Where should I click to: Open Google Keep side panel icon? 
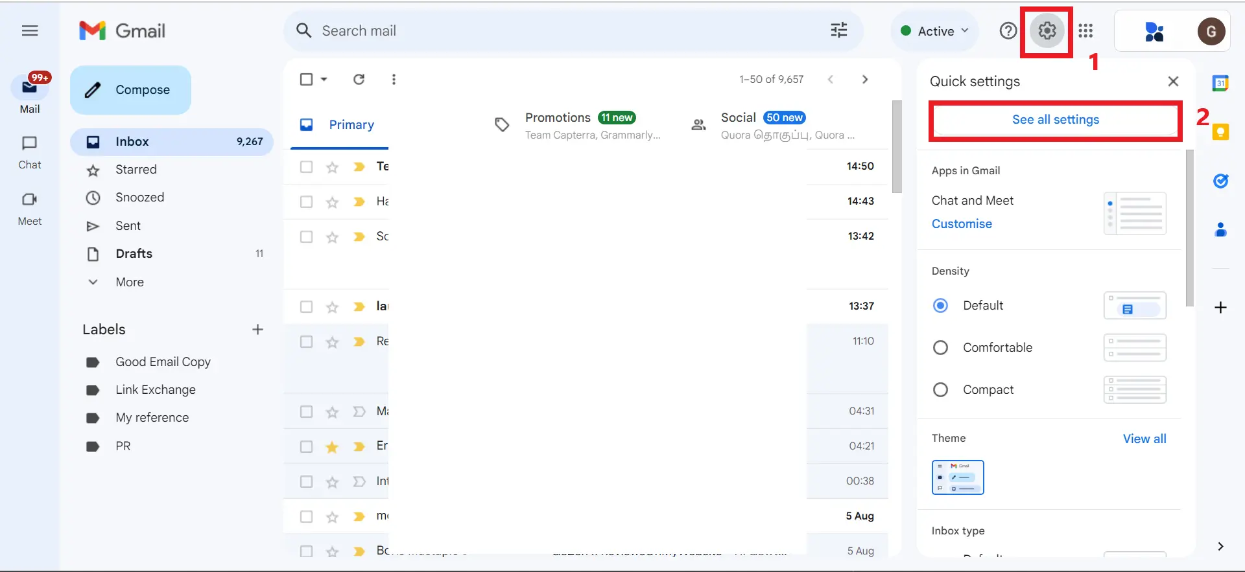1220,132
